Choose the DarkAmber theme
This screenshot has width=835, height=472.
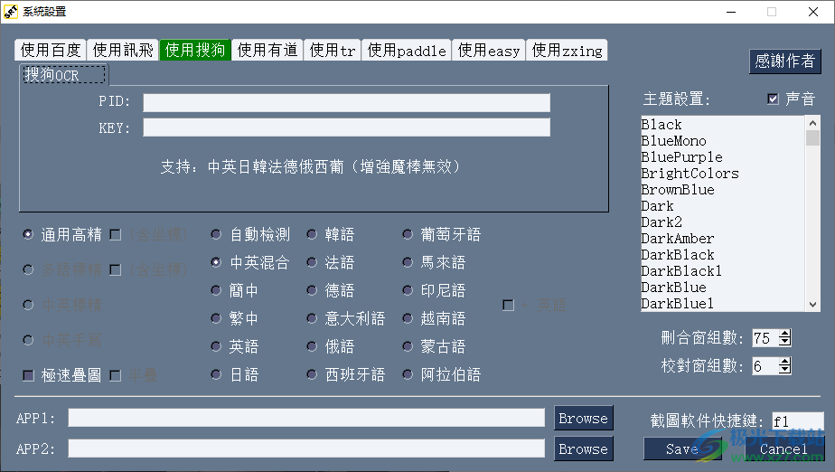723,239
